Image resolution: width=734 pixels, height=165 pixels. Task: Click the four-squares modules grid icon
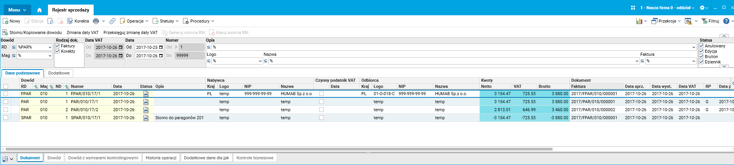pos(633,8)
